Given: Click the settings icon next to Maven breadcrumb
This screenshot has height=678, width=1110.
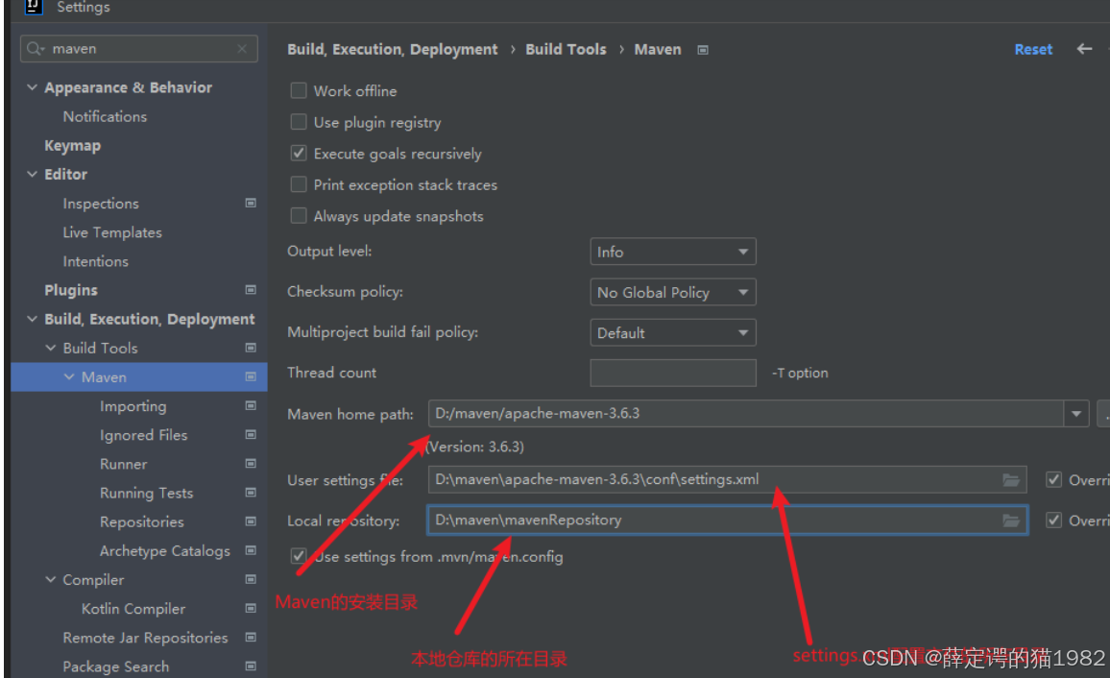Looking at the screenshot, I should pos(703,49).
